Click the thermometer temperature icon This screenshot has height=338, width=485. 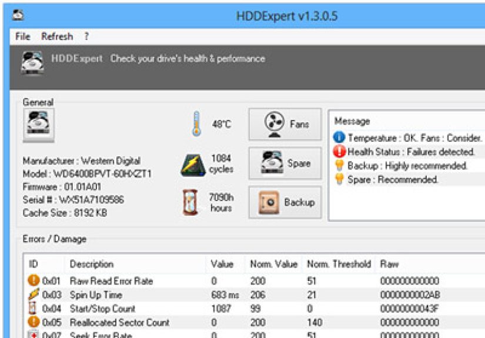(196, 124)
